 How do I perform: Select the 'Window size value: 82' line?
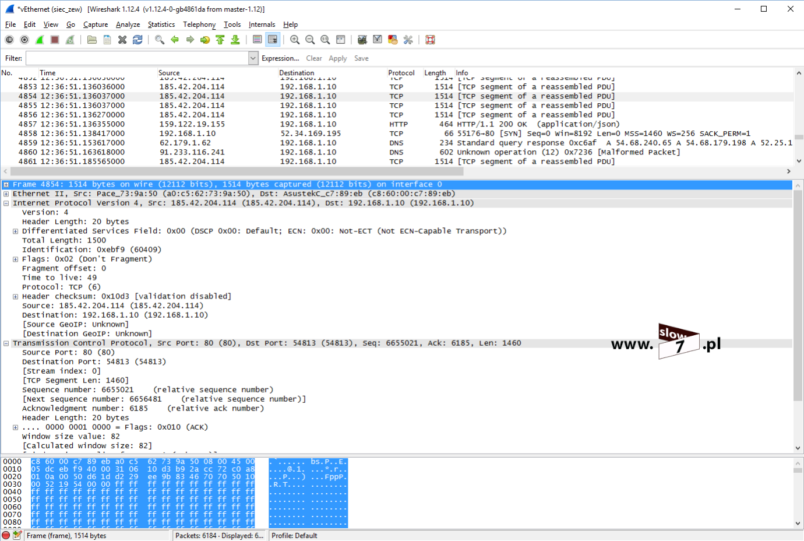pyautogui.click(x=71, y=436)
